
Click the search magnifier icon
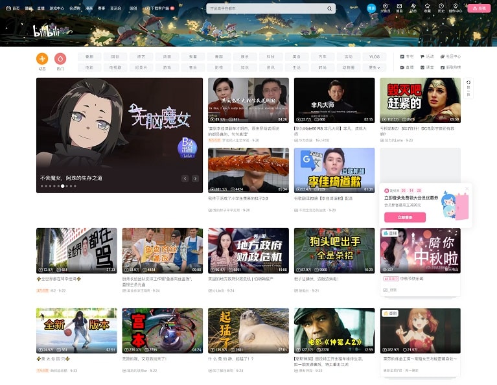[x=329, y=8]
